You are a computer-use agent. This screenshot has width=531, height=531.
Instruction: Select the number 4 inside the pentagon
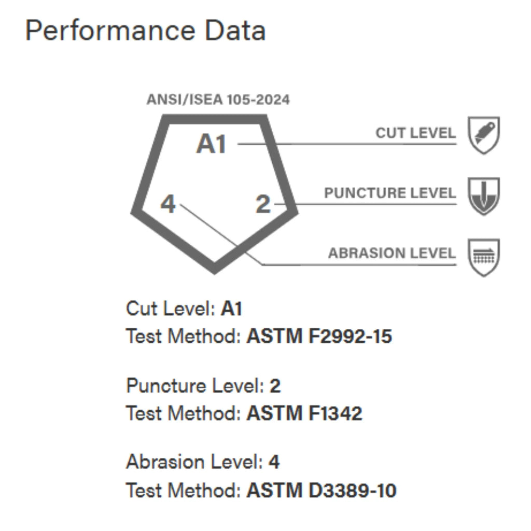tap(168, 204)
